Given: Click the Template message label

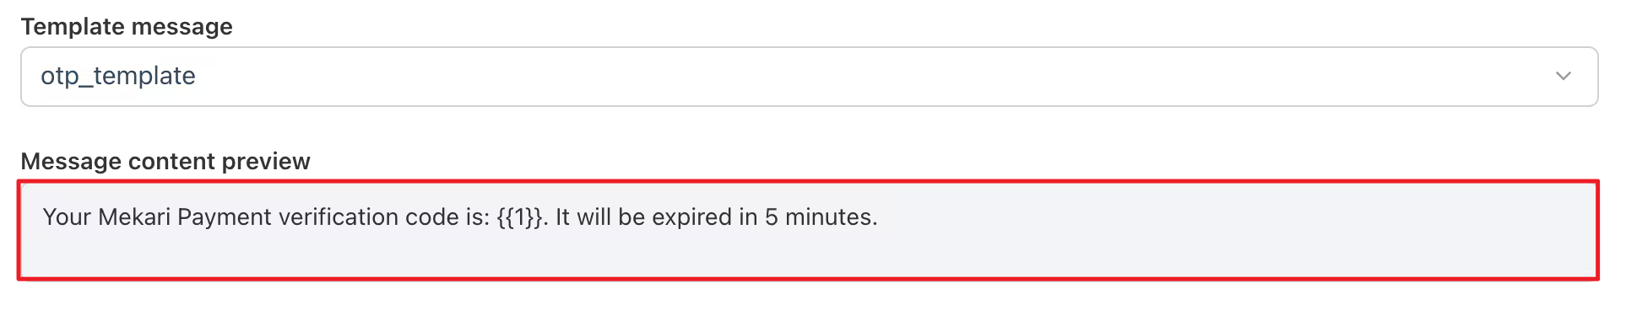Looking at the screenshot, I should pyautogui.click(x=127, y=26).
